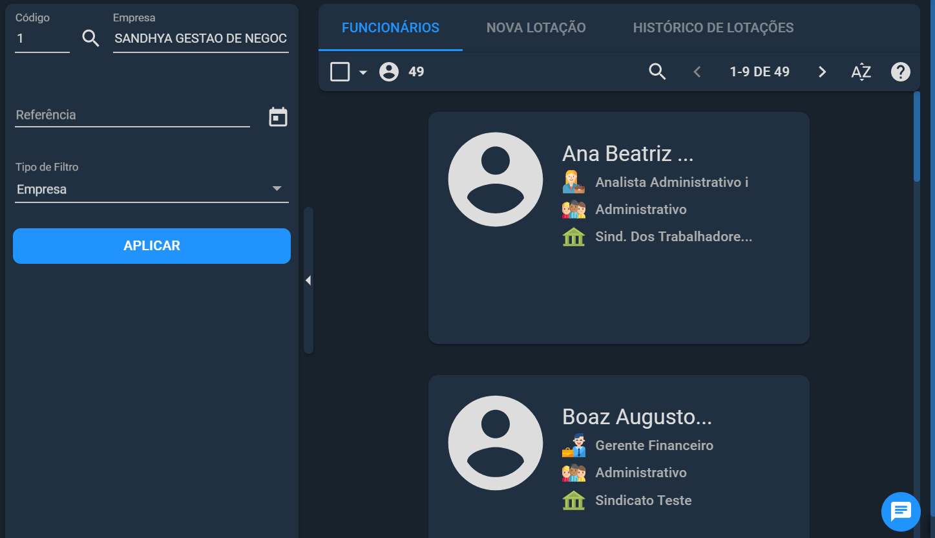Screen dimensions: 935x538
Task: Click the name Boaz Augusto...
Action: (637, 417)
